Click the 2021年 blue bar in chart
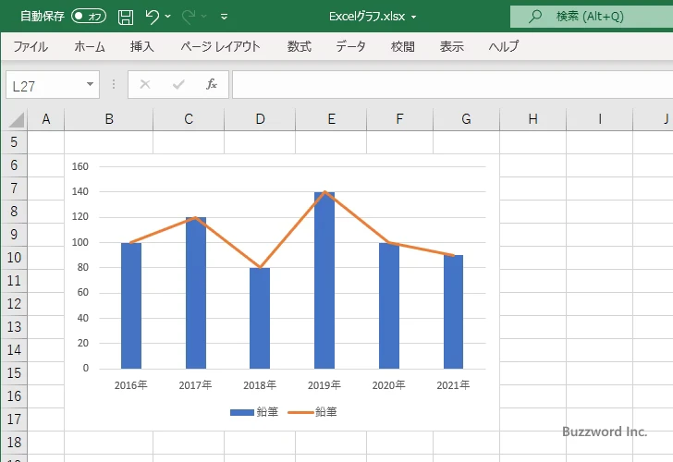The image size is (673, 462). pos(453,312)
